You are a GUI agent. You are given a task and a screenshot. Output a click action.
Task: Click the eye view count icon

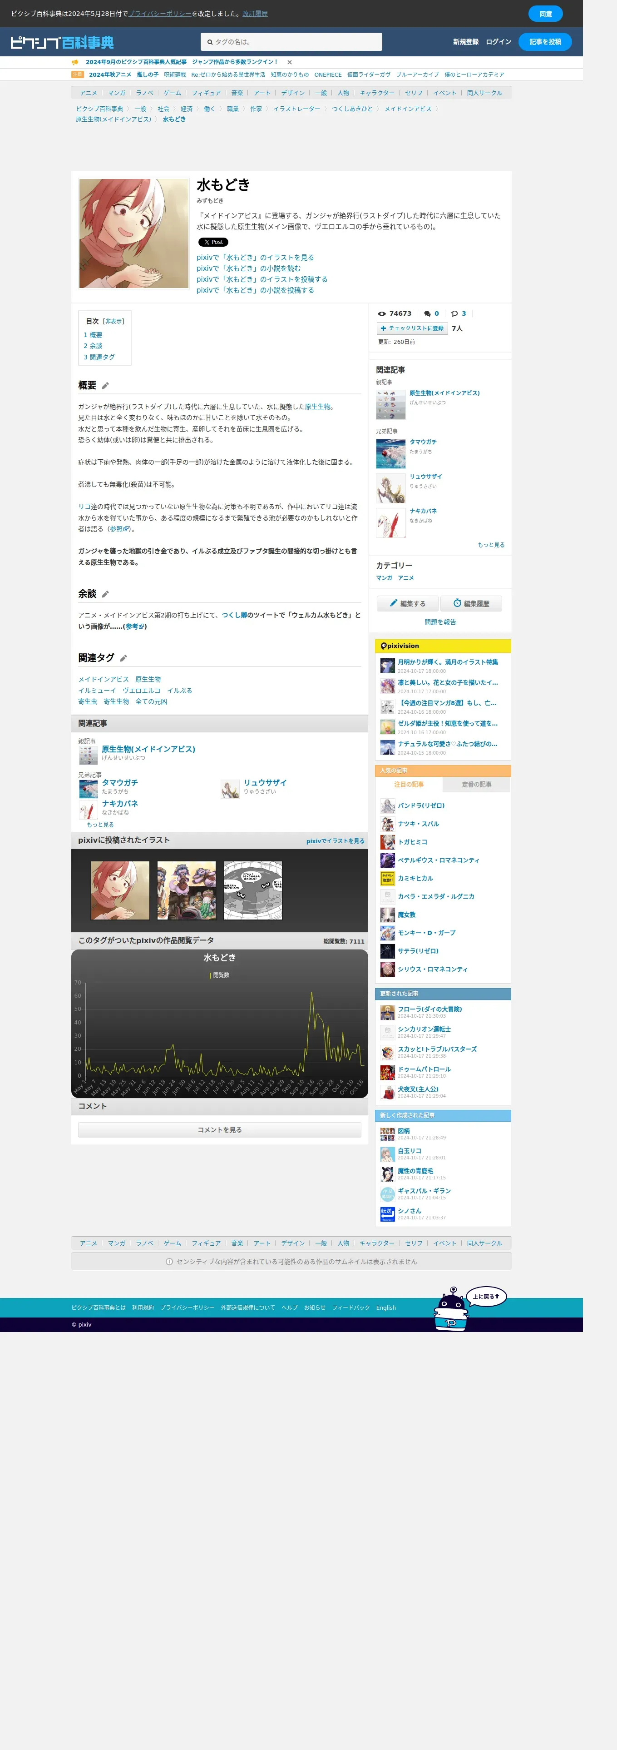[x=381, y=314]
